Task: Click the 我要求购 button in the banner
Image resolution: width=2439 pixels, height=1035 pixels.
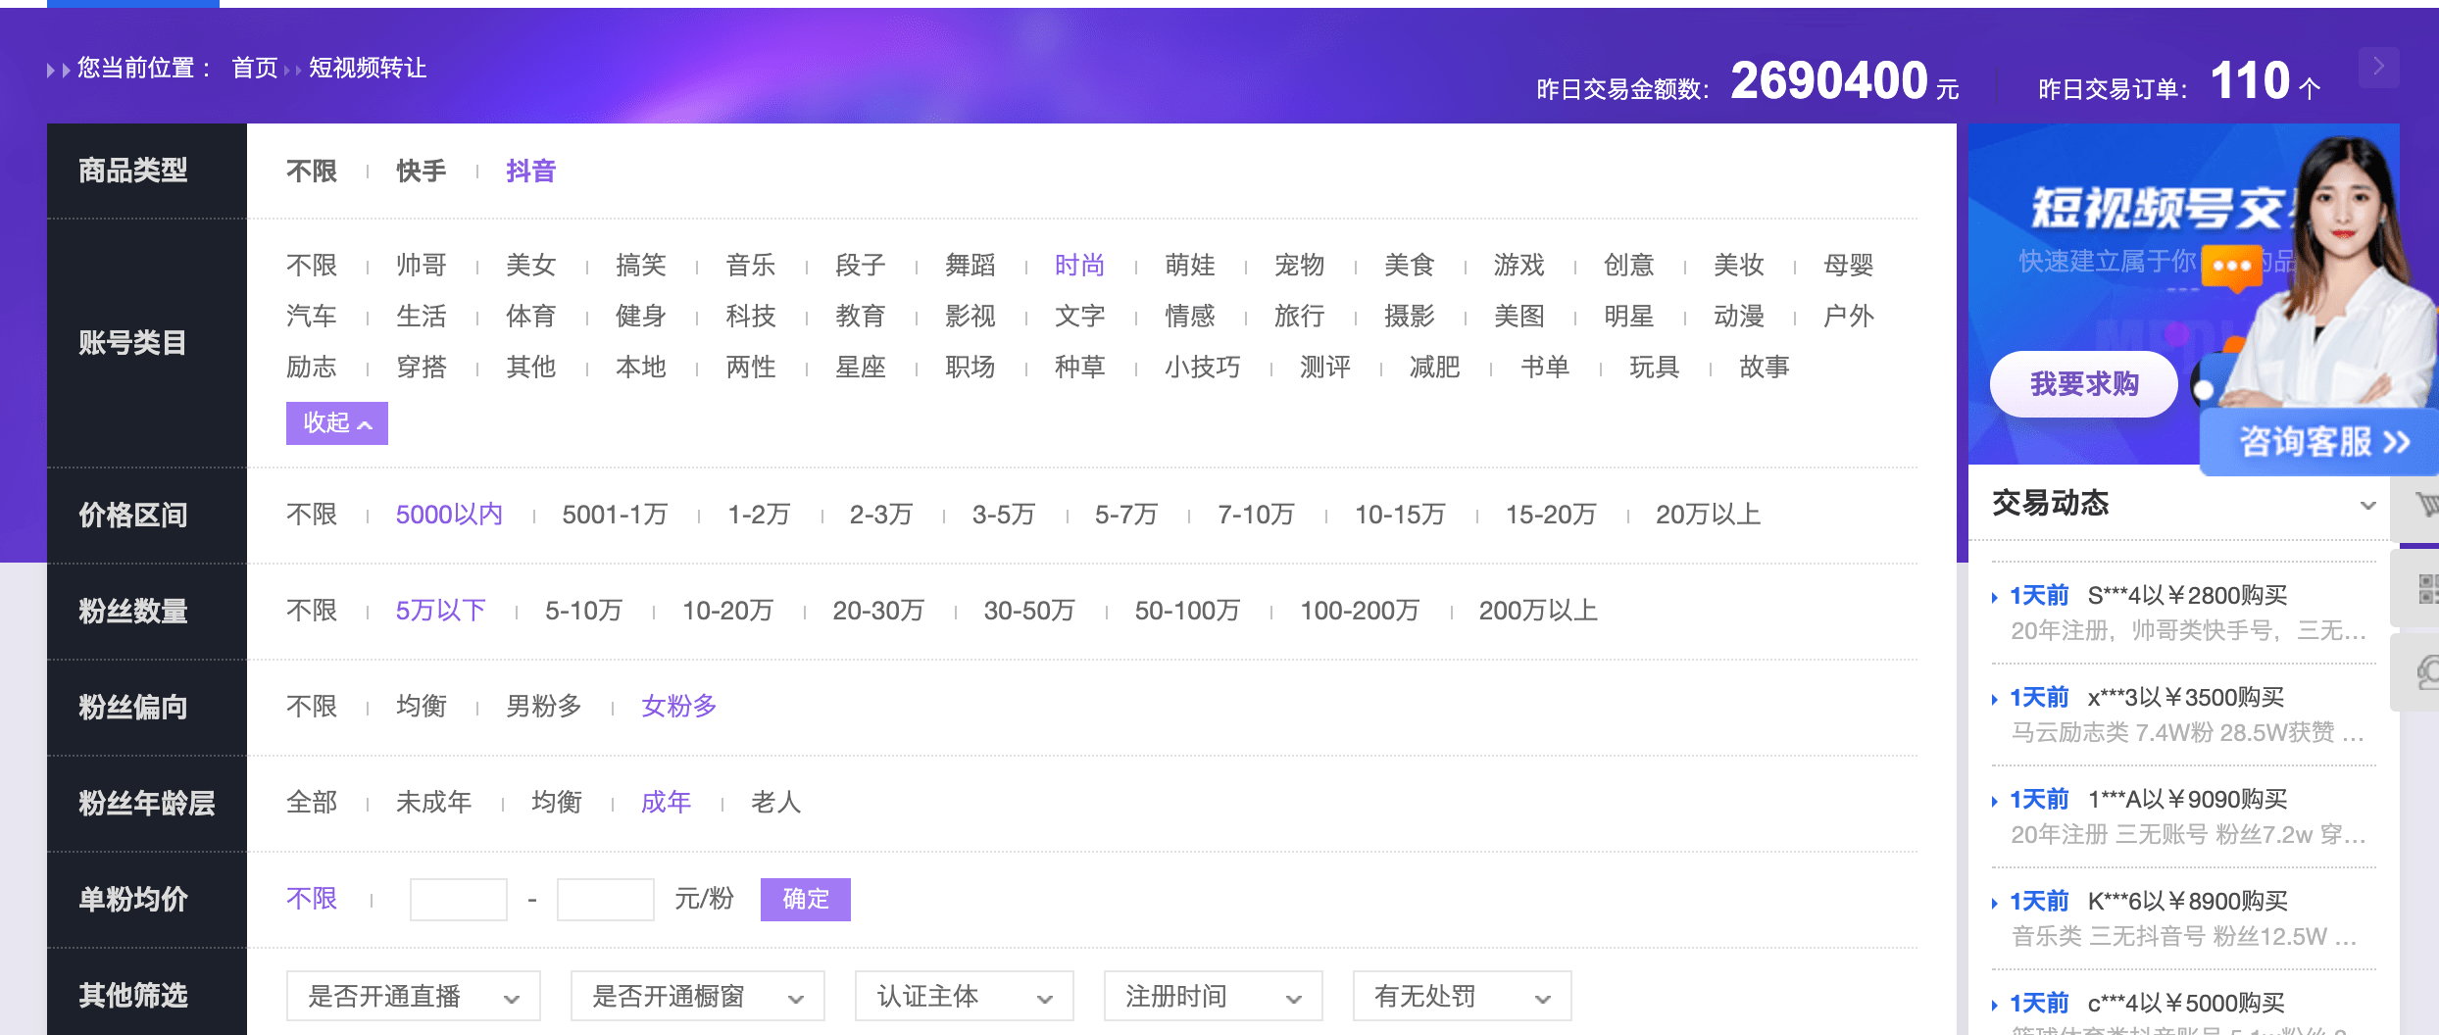Action: (x=2082, y=384)
